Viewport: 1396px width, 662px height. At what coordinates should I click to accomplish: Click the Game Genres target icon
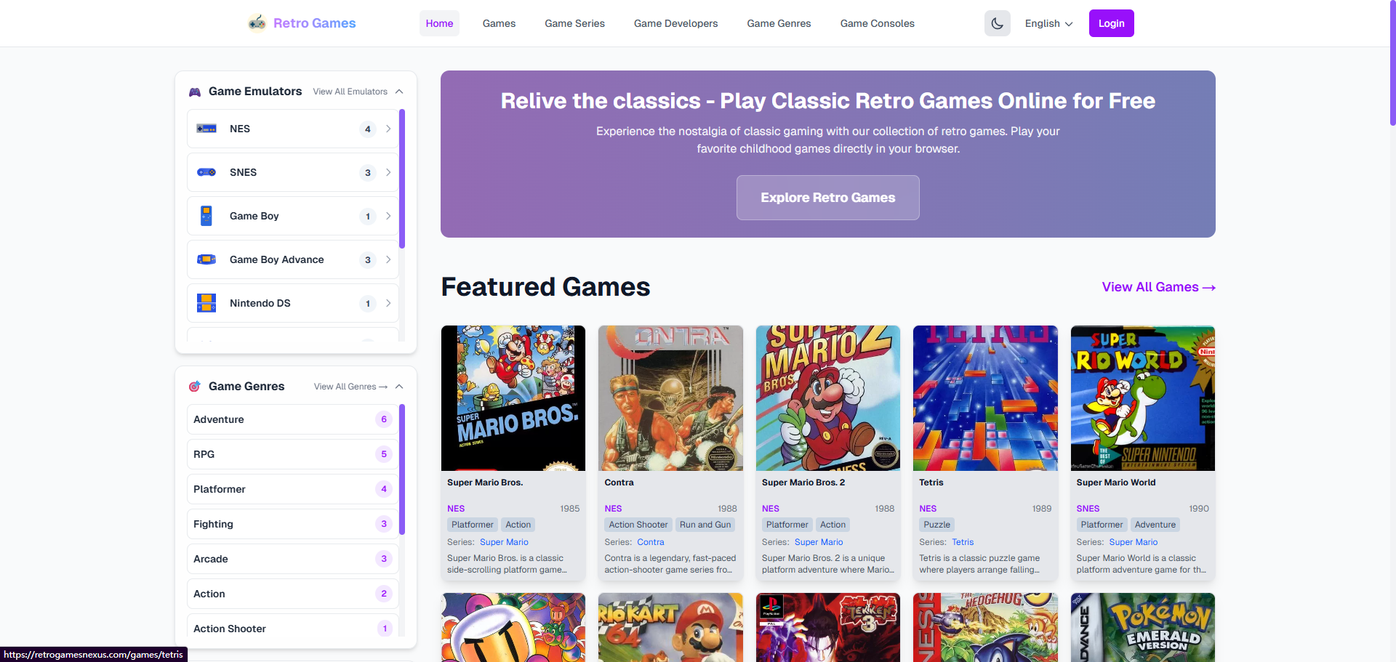point(195,387)
